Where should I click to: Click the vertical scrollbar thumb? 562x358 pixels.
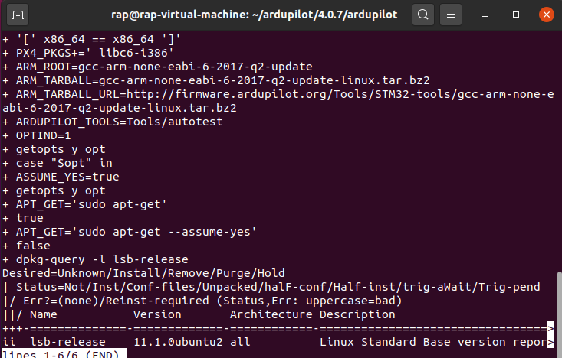[559, 314]
